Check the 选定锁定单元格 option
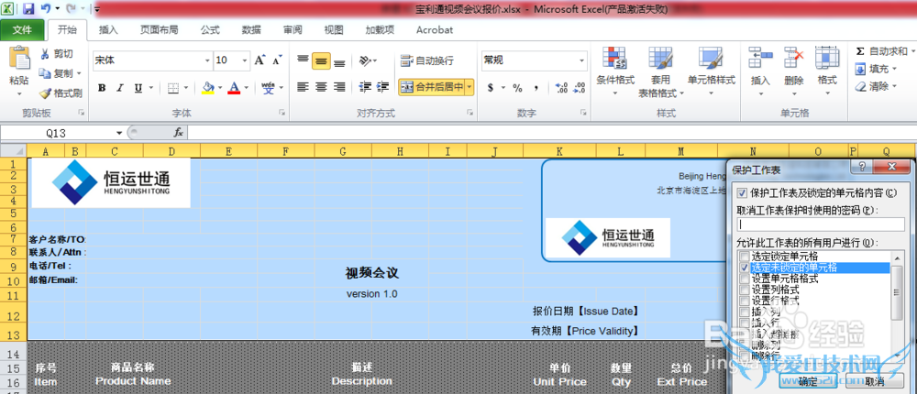This screenshot has height=394, width=917. (744, 257)
